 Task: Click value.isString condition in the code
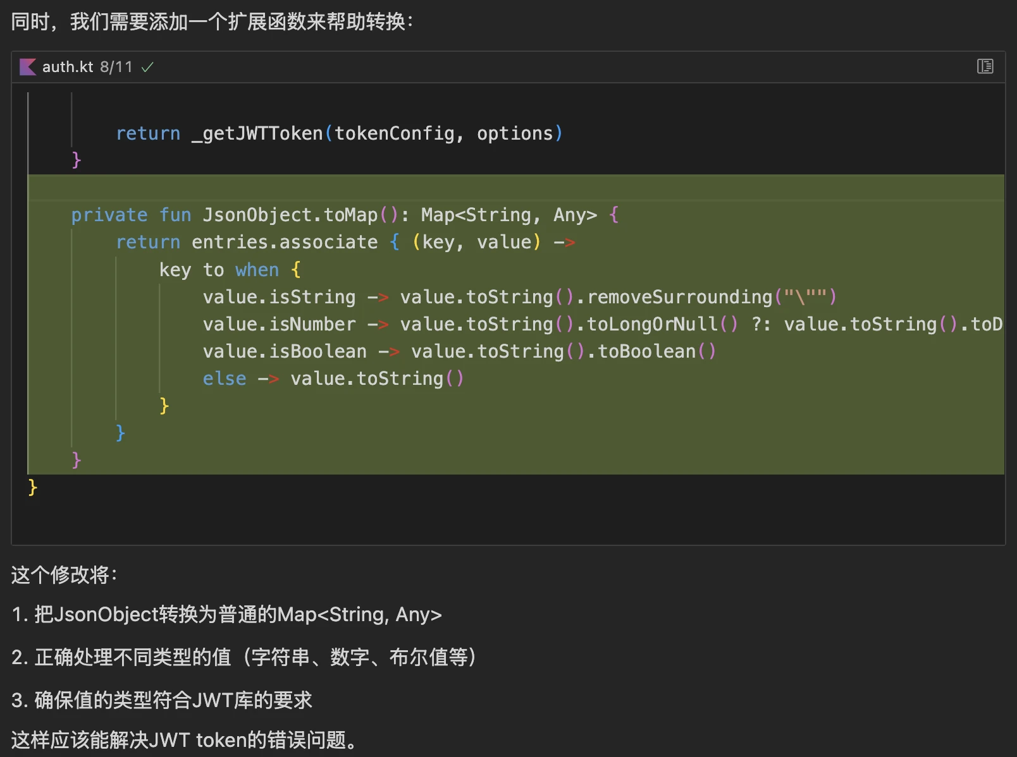(279, 297)
